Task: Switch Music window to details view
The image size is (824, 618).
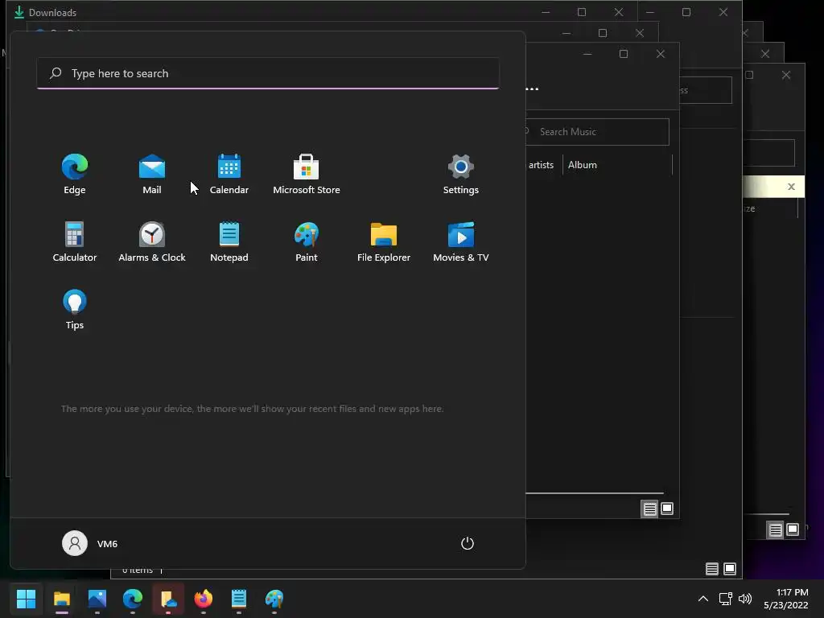Action: (x=650, y=509)
